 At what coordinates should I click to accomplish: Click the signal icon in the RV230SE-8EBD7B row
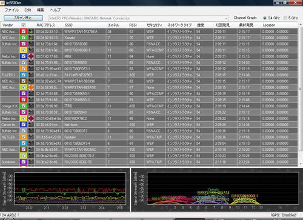(x=31, y=162)
